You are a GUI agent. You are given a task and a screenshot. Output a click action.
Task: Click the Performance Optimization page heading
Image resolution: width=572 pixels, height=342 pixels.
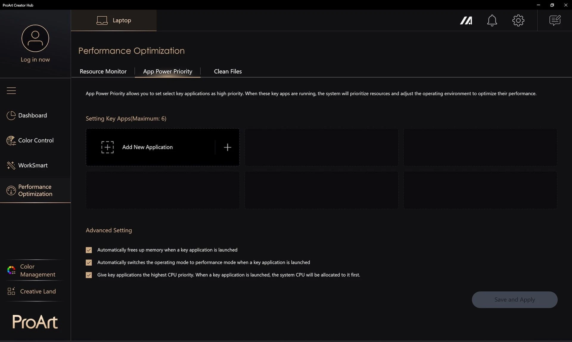tap(131, 51)
